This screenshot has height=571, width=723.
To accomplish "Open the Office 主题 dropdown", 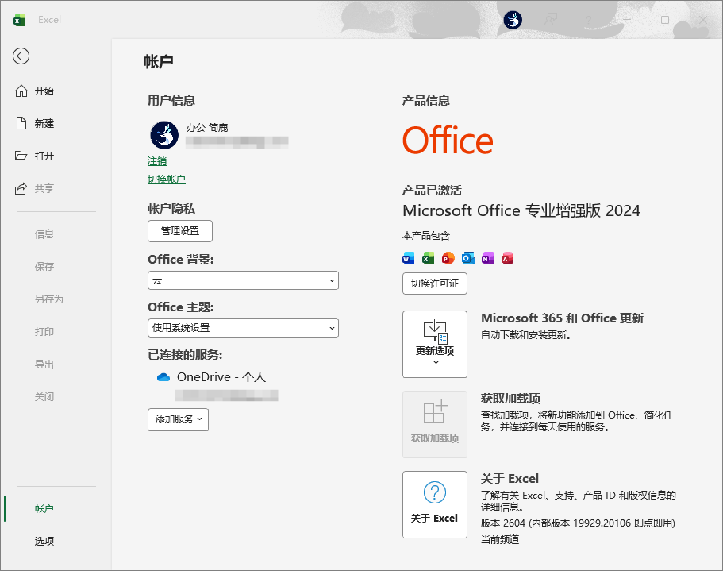I will coord(243,328).
